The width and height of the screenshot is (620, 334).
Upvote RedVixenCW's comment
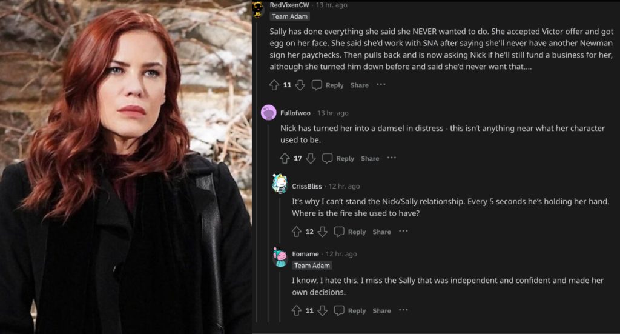click(x=274, y=85)
